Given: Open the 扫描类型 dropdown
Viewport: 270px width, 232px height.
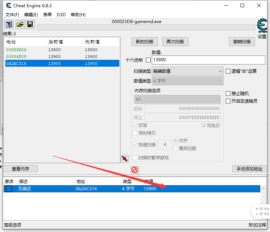Looking at the screenshot, I should coord(187,71).
